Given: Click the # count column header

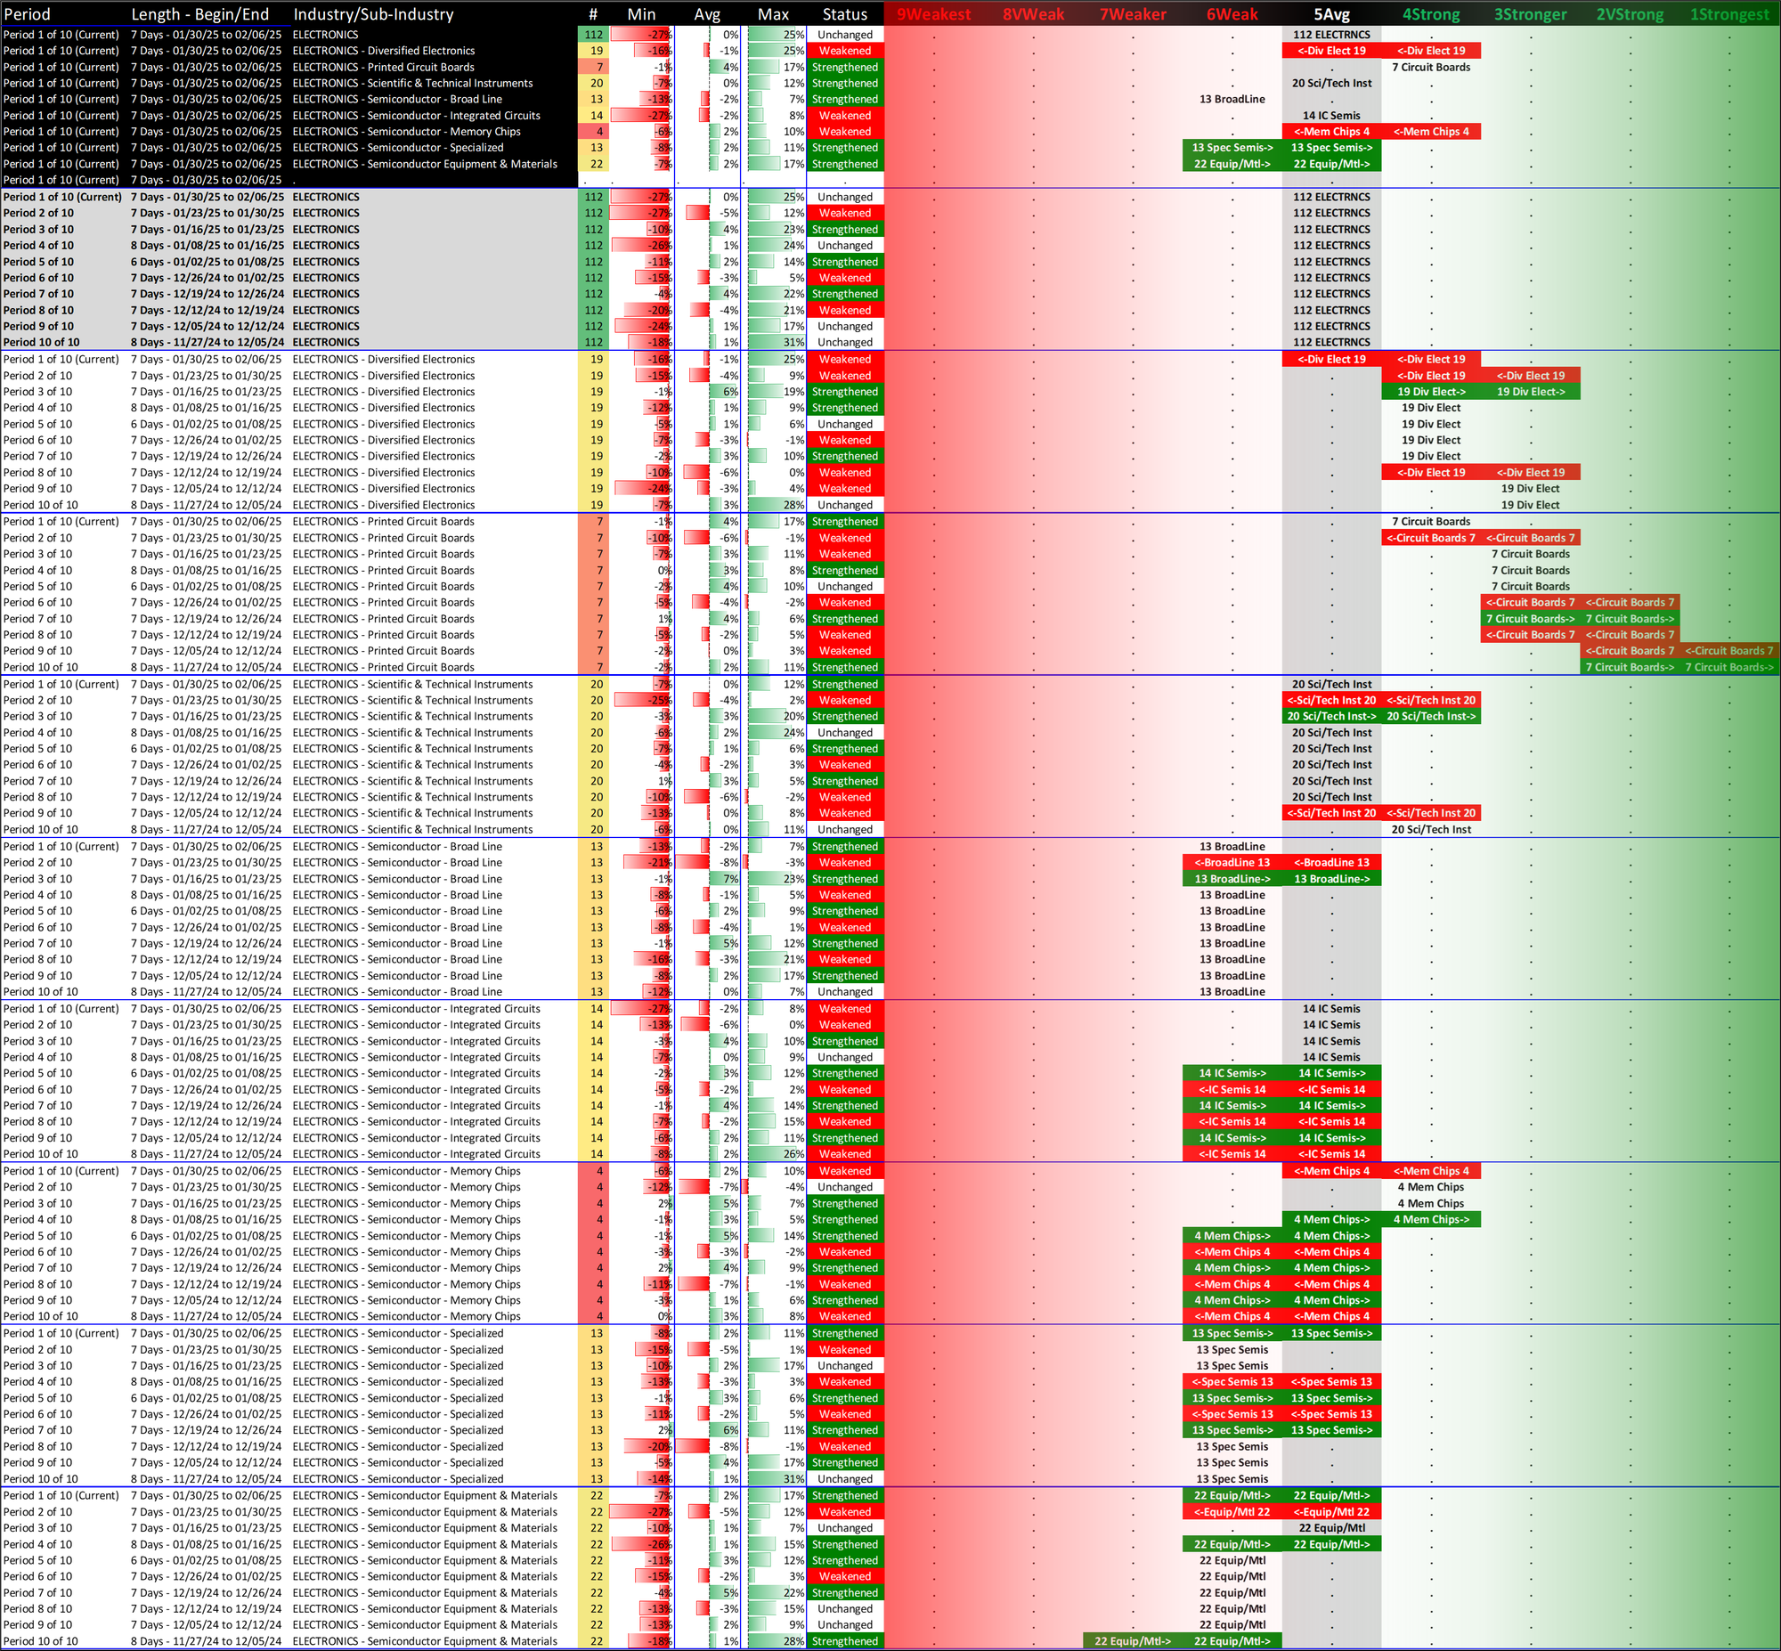Looking at the screenshot, I should (x=593, y=14).
